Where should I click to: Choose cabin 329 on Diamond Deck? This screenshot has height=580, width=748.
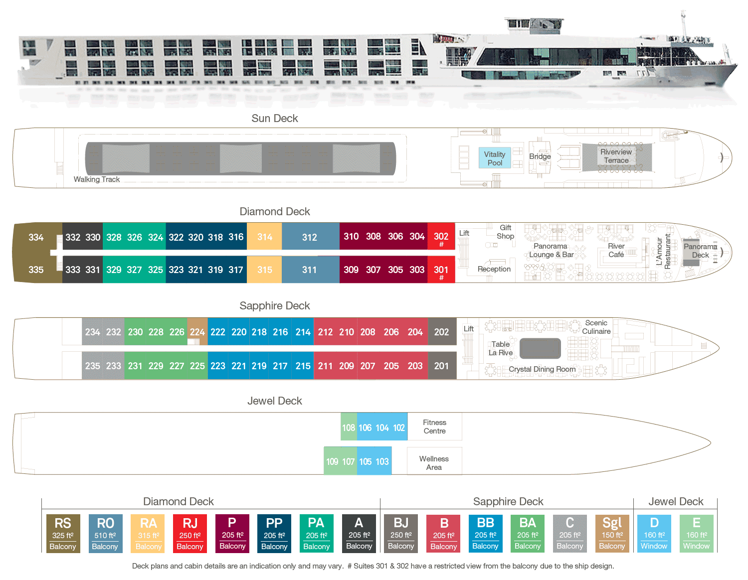114,270
